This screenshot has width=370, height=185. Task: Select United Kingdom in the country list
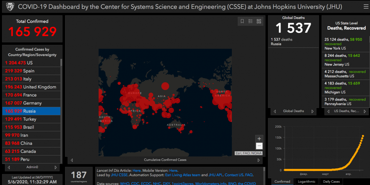point(31,87)
